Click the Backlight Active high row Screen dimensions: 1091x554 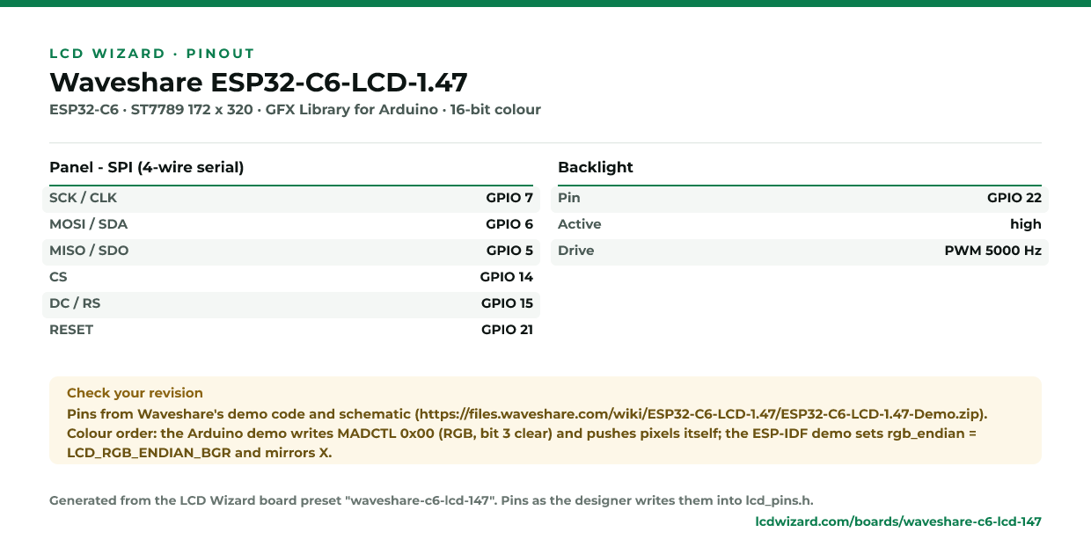point(800,224)
